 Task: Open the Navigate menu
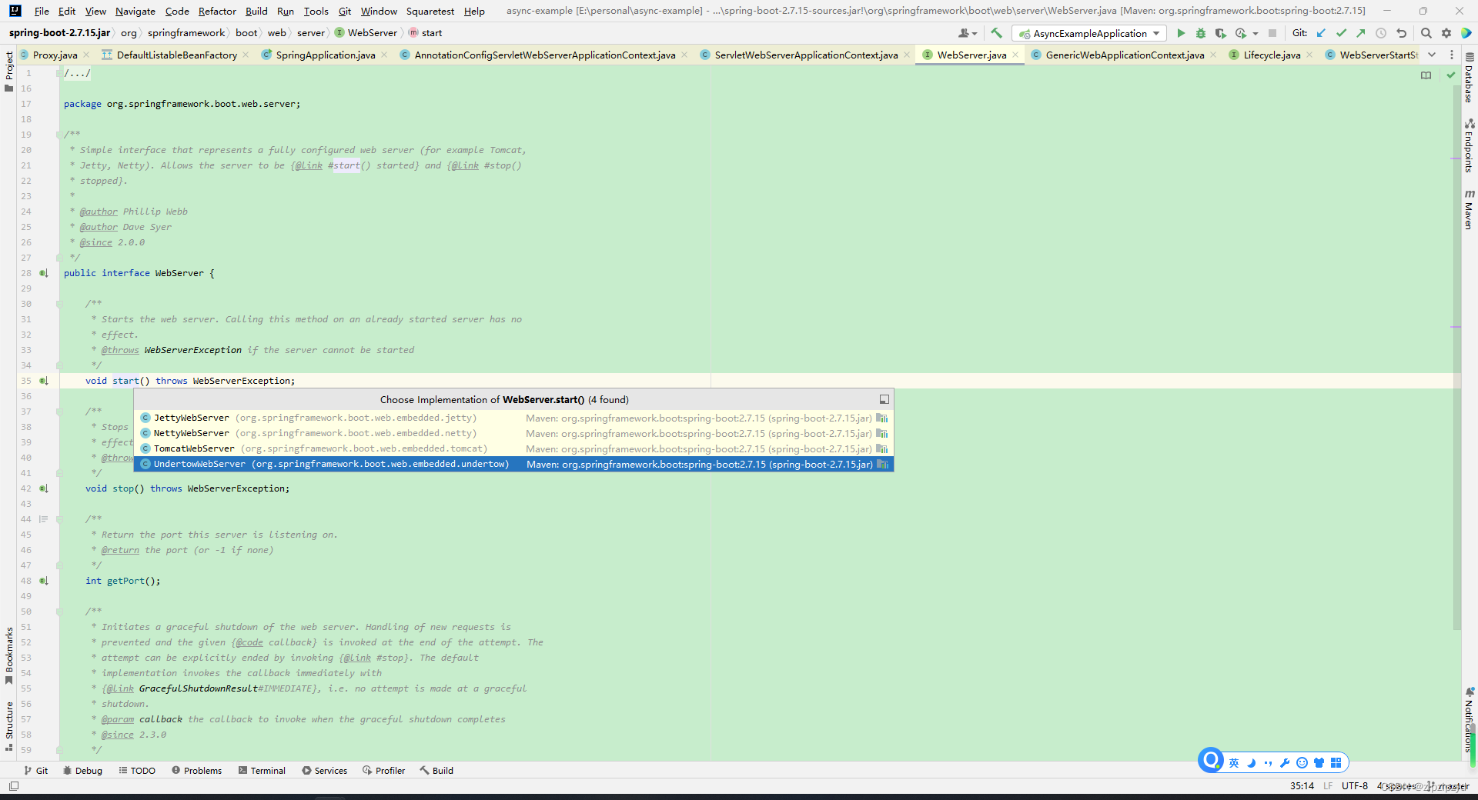coord(135,11)
